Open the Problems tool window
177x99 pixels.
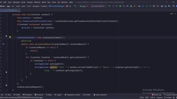click(x=27, y=95)
